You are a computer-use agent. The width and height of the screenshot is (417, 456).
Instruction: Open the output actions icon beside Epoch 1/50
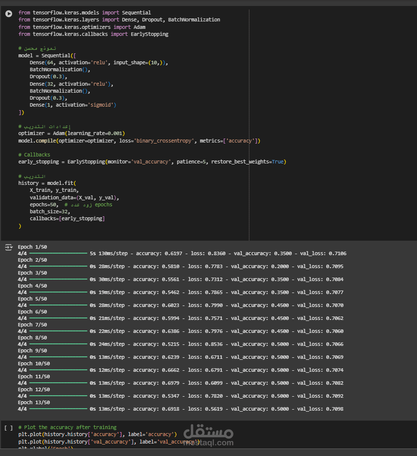8,247
